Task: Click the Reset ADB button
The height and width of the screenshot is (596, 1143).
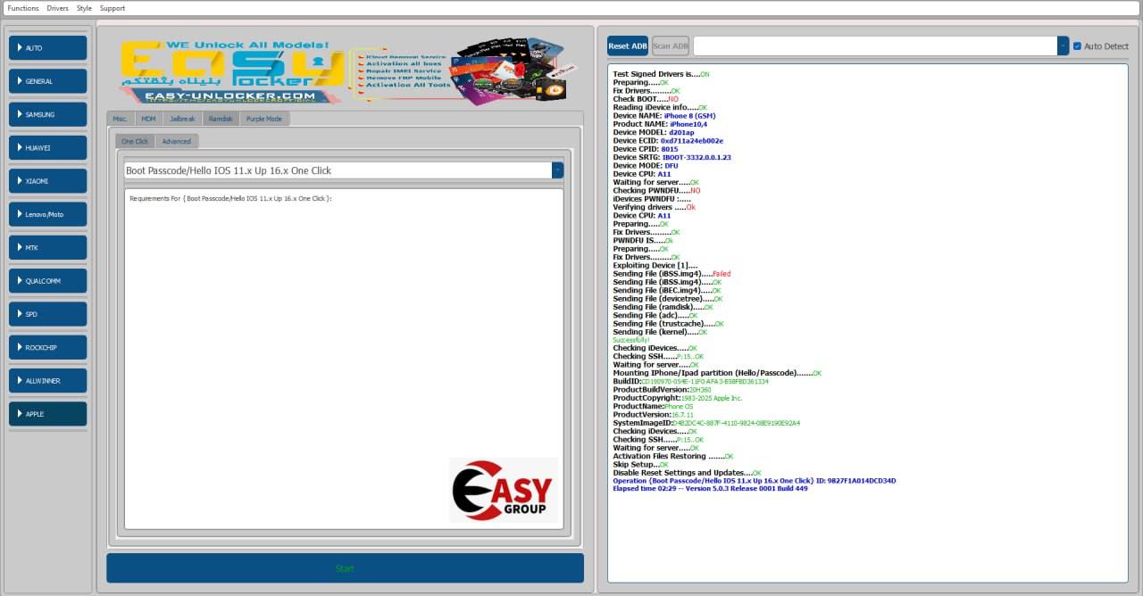Action: [x=628, y=46]
